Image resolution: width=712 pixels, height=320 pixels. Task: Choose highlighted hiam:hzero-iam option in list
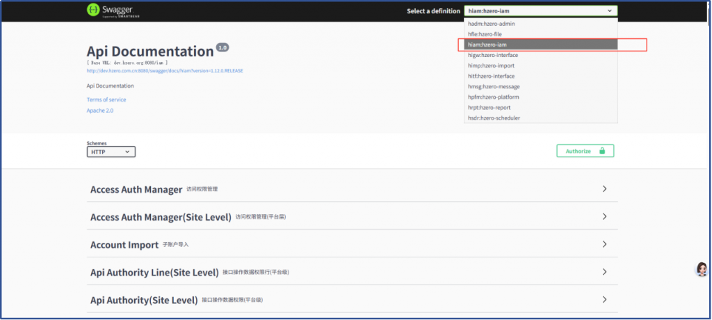coord(487,45)
